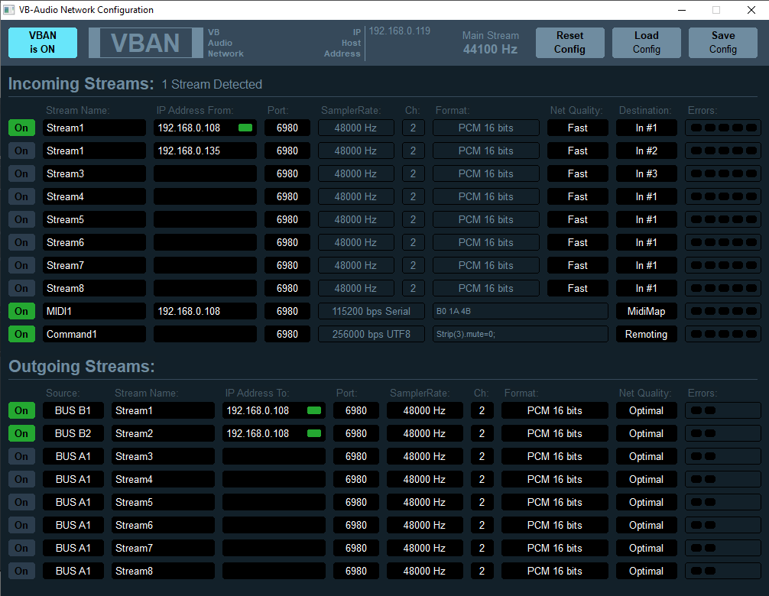
Task: Disable the outgoing BUS B1 stream
Action: [21, 411]
